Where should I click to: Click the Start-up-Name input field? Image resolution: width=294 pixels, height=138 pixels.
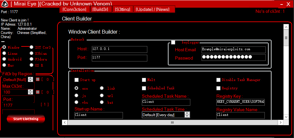point(99,115)
